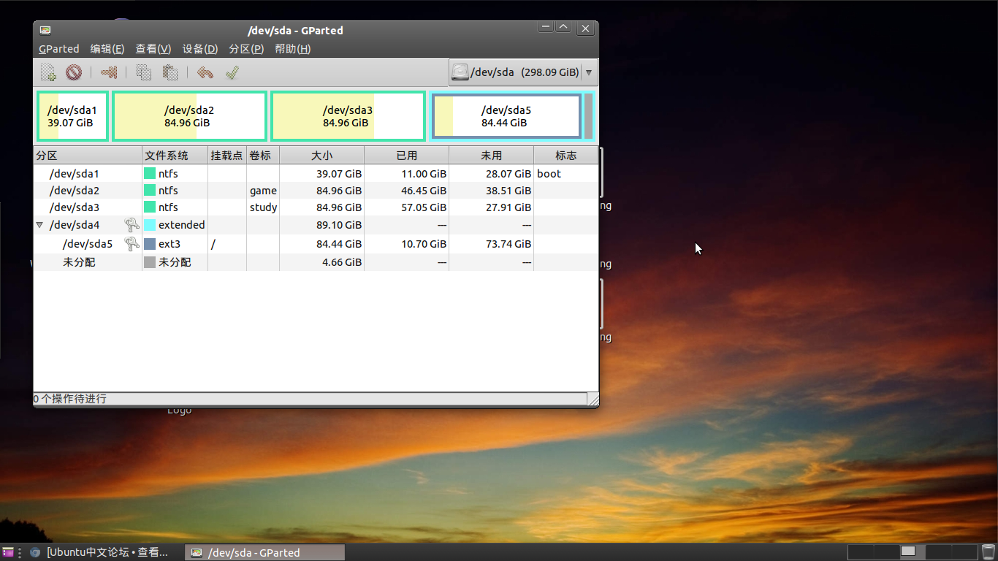The width and height of the screenshot is (998, 561).
Task: Click the menu launcher icon on the taskbar
Action: [x=7, y=552]
